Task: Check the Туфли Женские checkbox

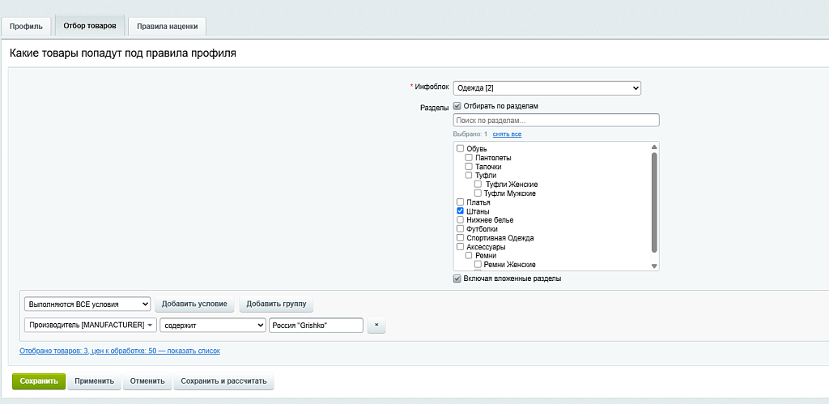Action: click(478, 184)
